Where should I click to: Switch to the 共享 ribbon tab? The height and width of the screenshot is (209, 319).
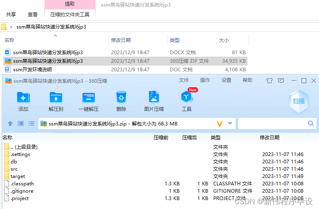click(11, 14)
